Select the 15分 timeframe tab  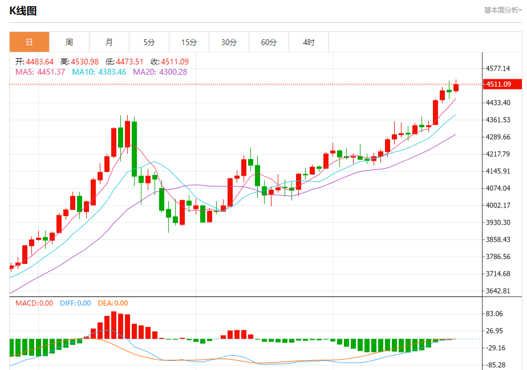(189, 42)
